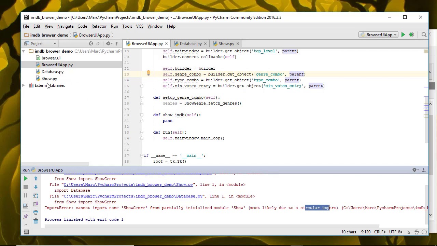Open the VCS menu
Viewport: 437px width, 246px height.
pyautogui.click(x=140, y=26)
